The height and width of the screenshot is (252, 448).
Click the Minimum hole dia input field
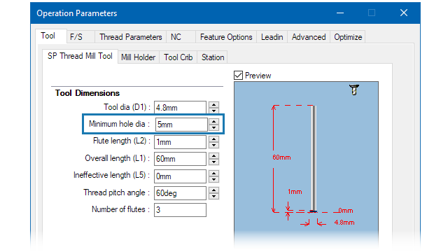[181, 125]
